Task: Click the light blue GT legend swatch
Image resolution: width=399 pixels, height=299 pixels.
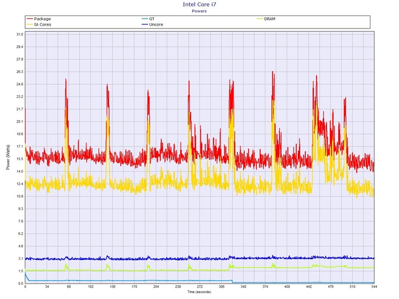Action: tap(145, 19)
